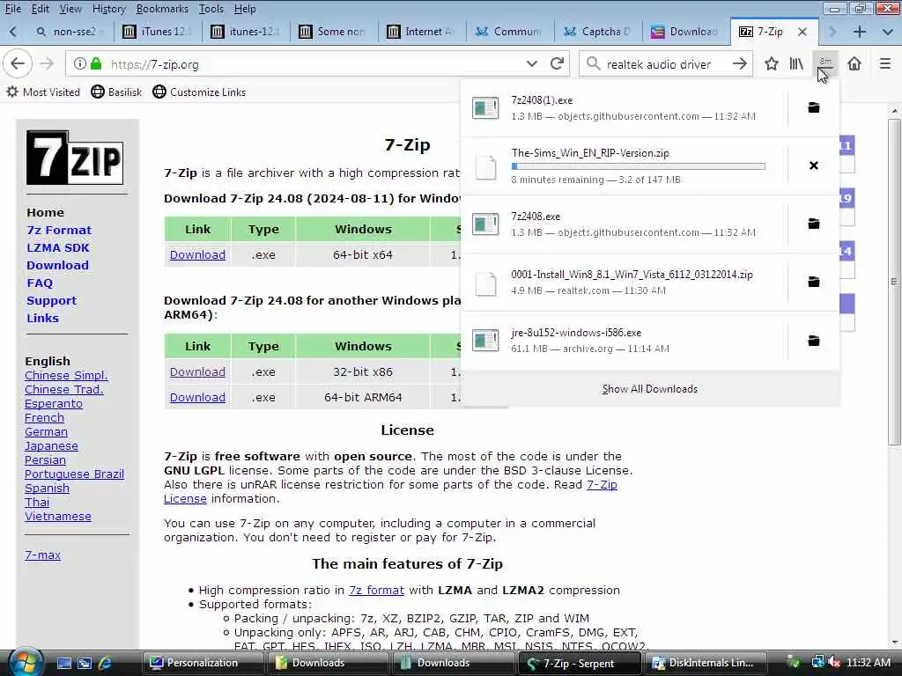This screenshot has height=676, width=902.
Task: Open the address bar history dropdown
Action: [531, 63]
